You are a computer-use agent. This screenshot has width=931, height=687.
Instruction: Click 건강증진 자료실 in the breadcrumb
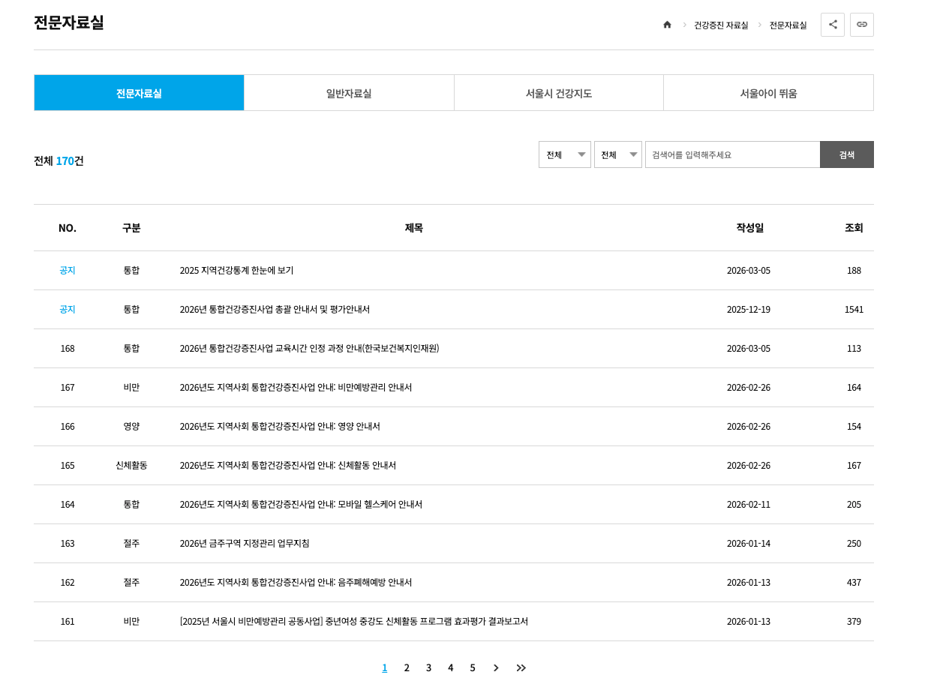tap(720, 24)
